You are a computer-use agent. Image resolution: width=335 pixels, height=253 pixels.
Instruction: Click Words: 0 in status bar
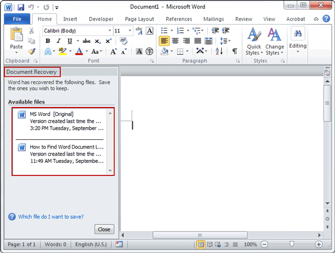click(x=55, y=244)
